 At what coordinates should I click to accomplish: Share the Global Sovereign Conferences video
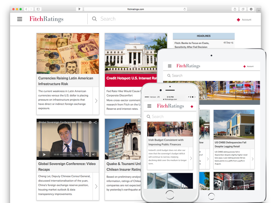(x=95, y=122)
